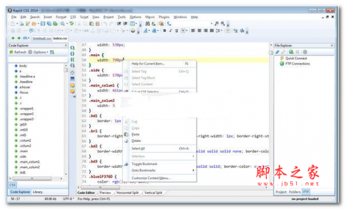Click the sort icon next to Options
The height and width of the screenshot is (209, 345).
point(52,52)
